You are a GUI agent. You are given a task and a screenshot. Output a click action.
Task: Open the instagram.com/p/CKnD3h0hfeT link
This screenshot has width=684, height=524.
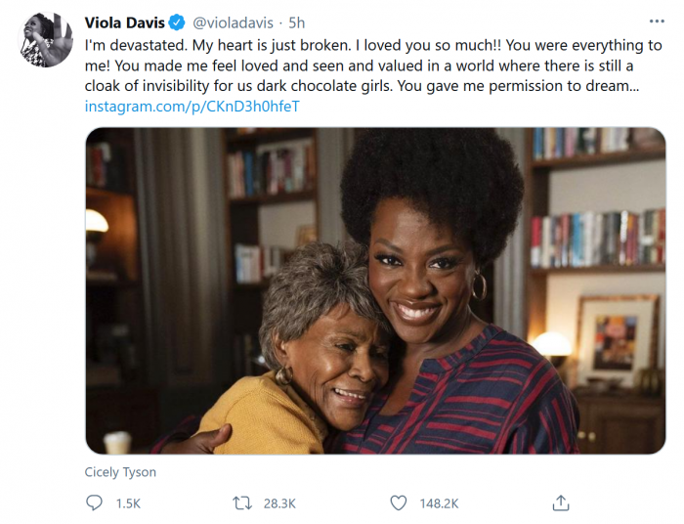coord(192,106)
